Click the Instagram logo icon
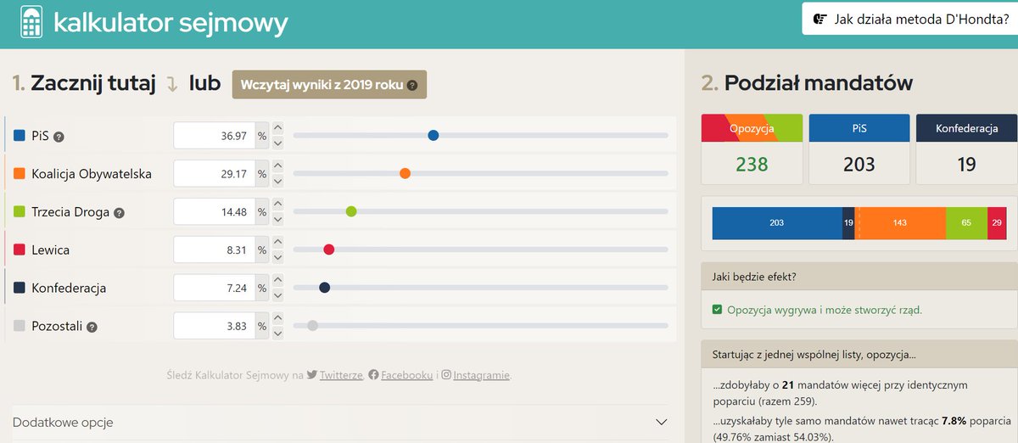1018x443 pixels. [x=446, y=374]
